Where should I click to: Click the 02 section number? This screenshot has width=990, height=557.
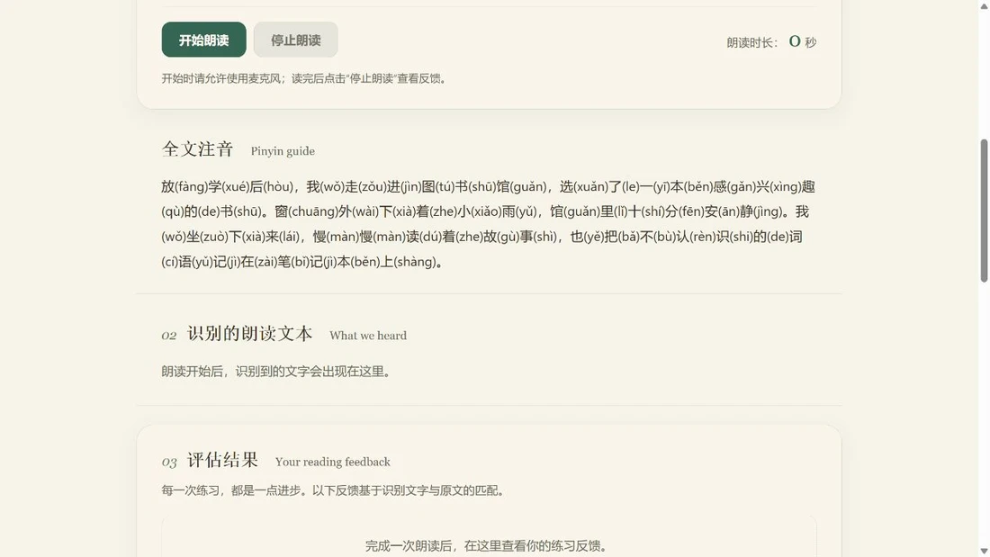pos(169,336)
